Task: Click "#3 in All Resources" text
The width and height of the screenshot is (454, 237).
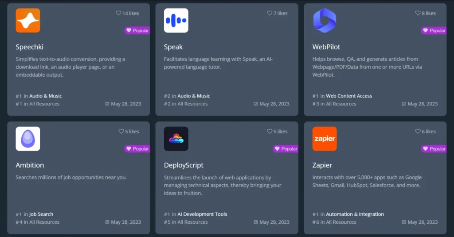Action: [334, 104]
